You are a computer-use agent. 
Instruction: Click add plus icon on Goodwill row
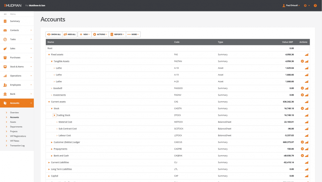[302, 88]
